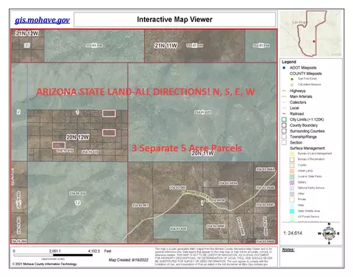
Task: Click the black and white scale bar
Action: click(x=53, y=255)
